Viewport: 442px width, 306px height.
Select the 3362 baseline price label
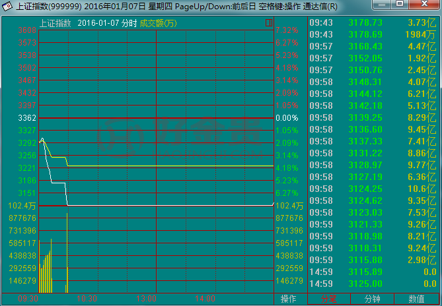coord(28,119)
